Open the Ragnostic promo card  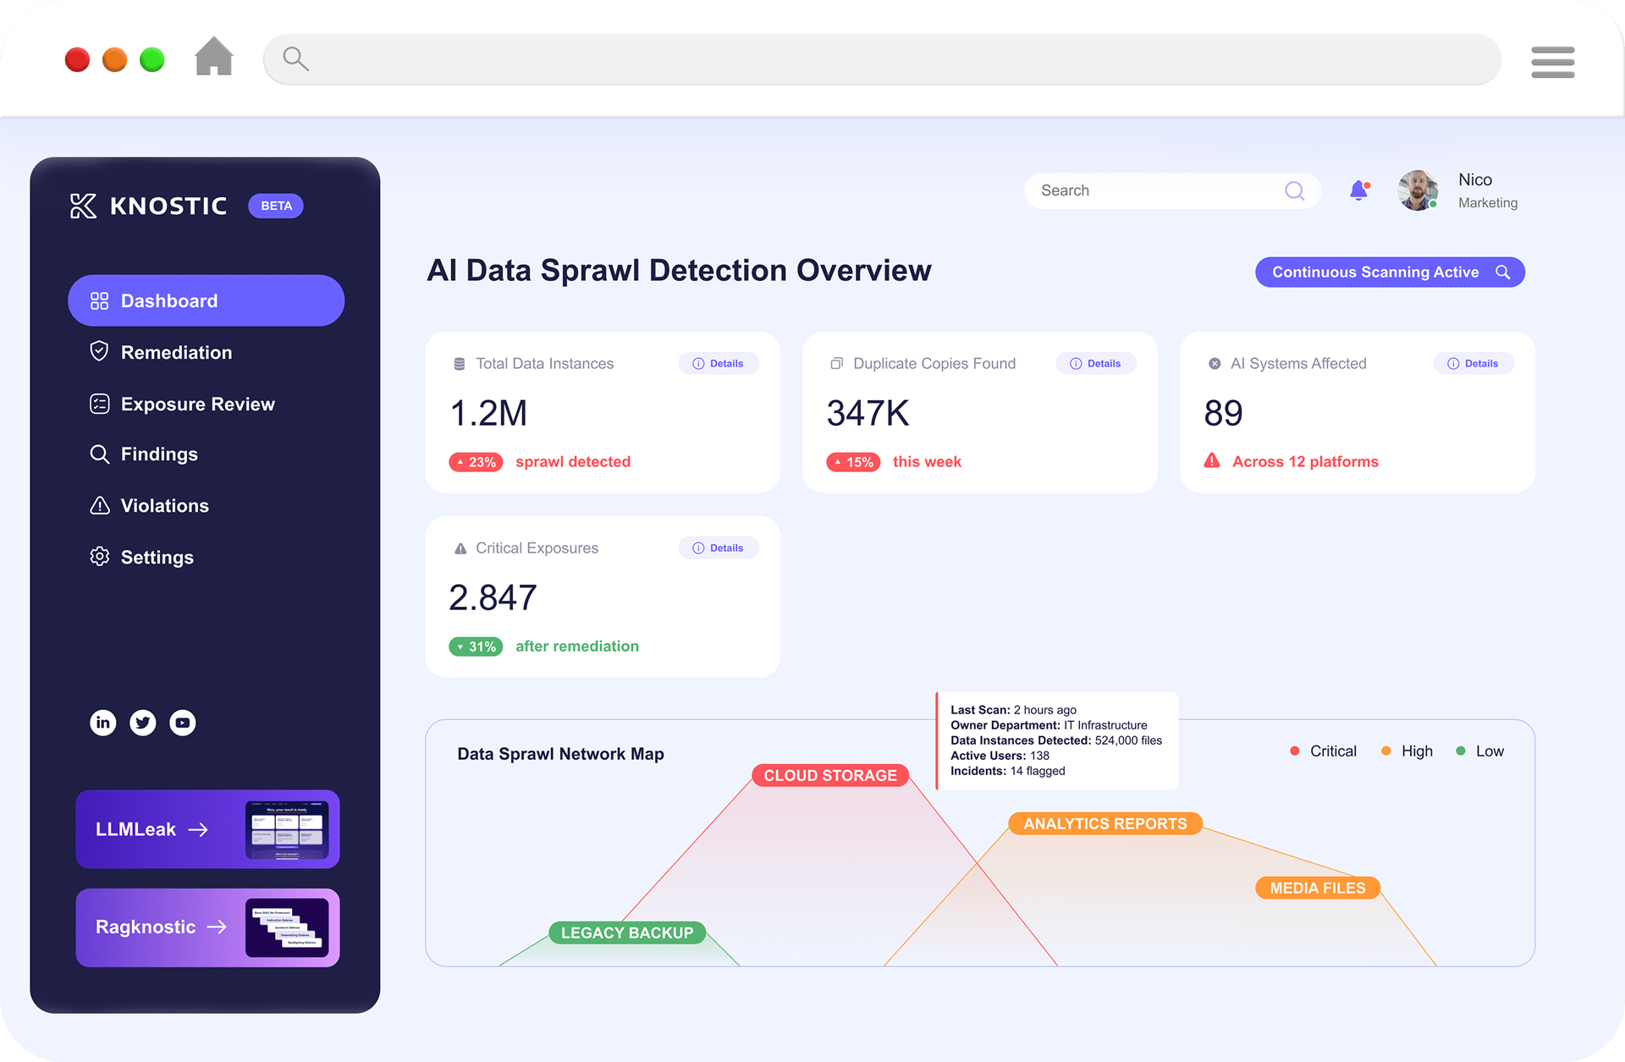[x=207, y=927]
